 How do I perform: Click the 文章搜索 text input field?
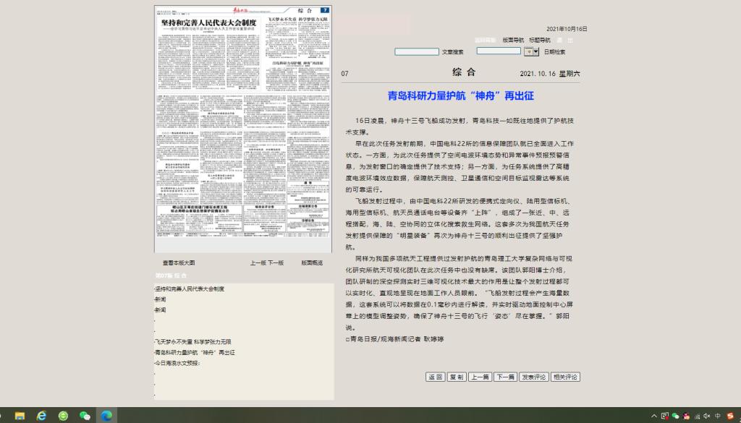(416, 52)
